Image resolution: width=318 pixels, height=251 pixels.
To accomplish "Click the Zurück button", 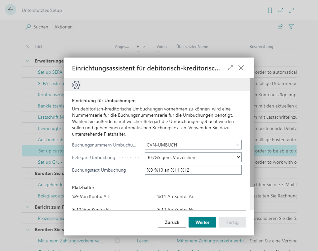I will point(172,222).
